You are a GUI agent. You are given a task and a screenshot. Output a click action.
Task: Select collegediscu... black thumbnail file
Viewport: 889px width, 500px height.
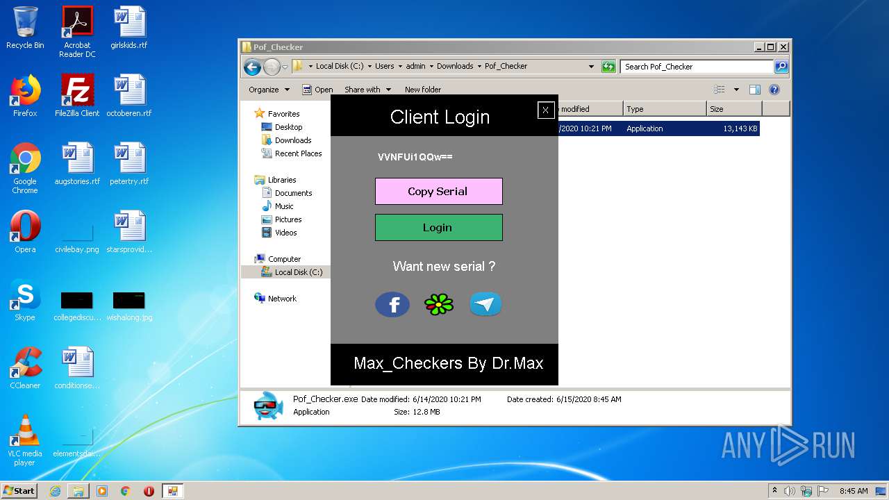pyautogui.click(x=77, y=305)
